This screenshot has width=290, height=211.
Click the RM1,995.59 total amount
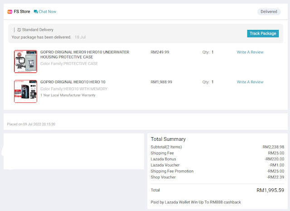[270, 190]
